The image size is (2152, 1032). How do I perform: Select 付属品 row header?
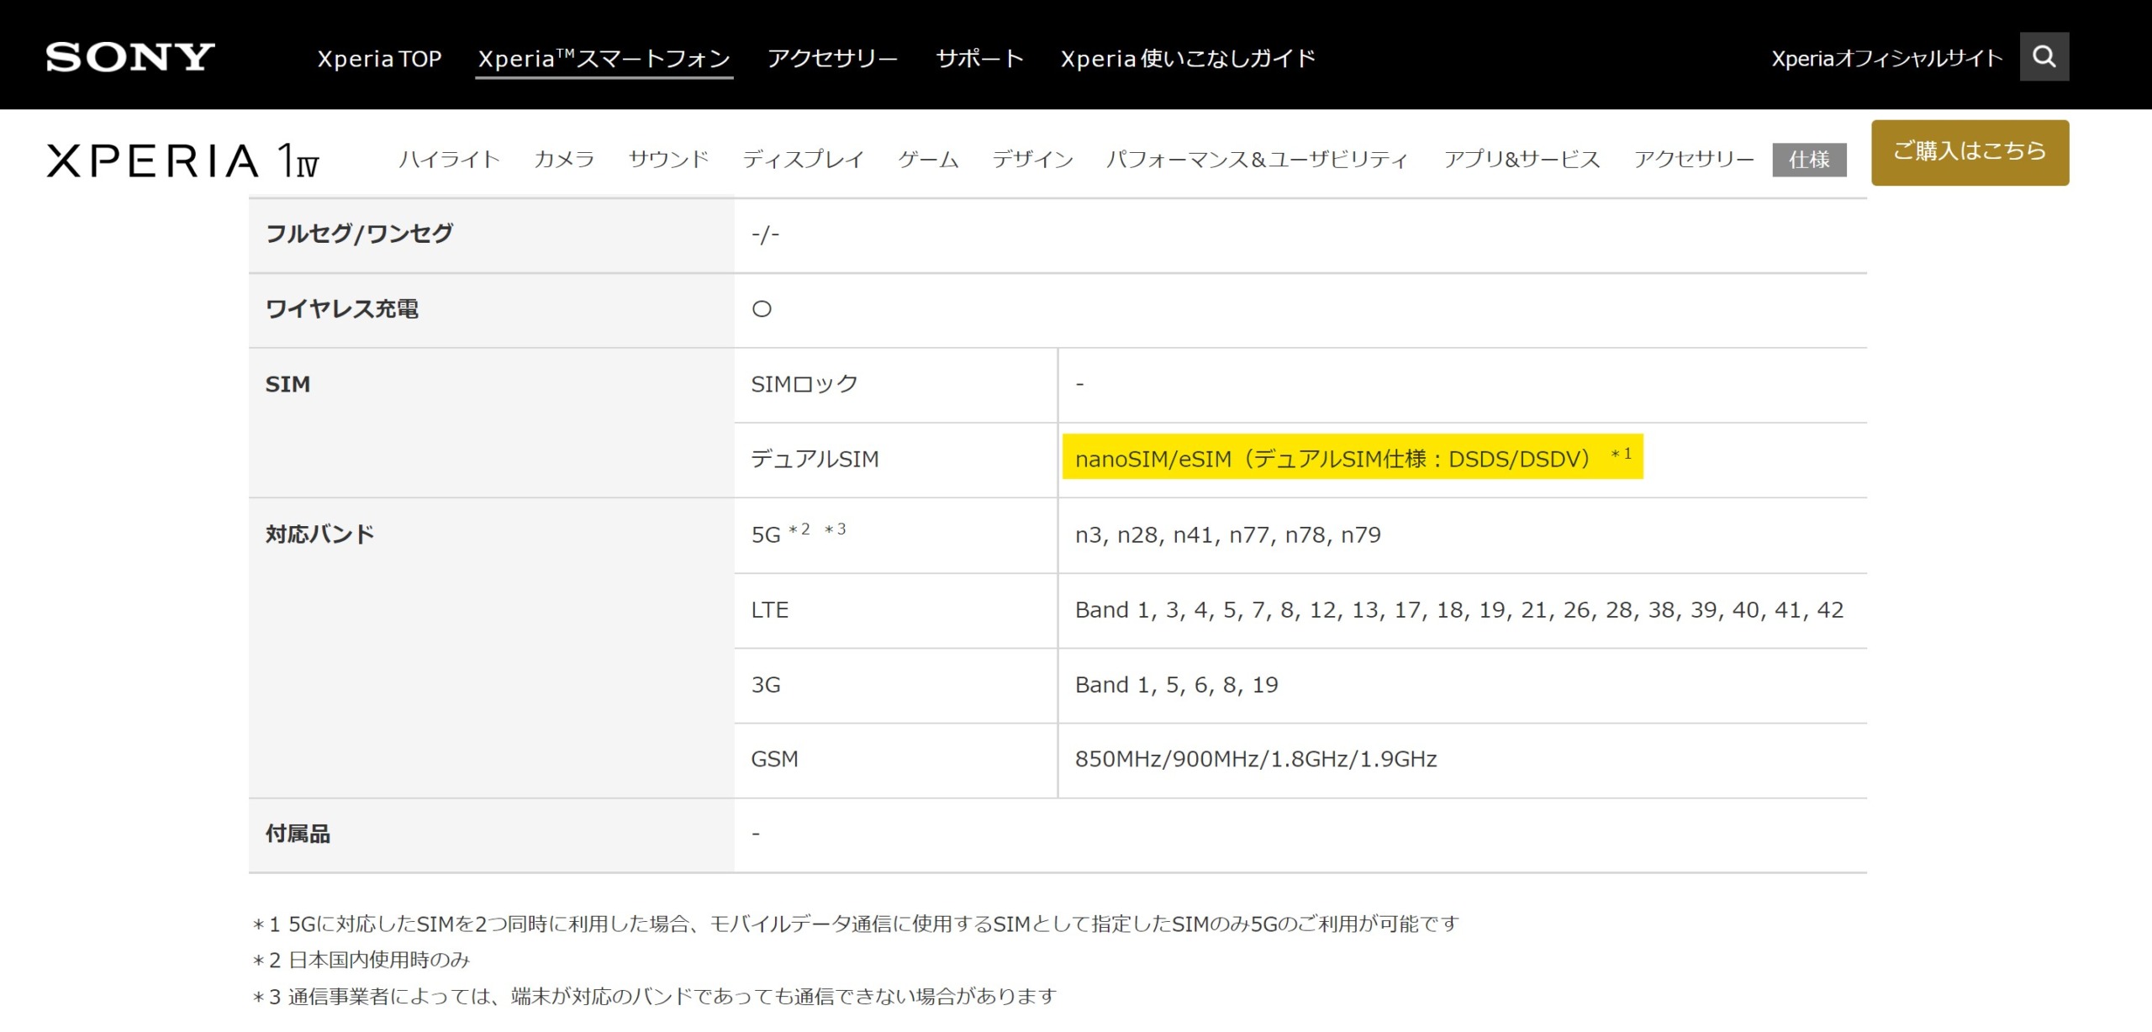[x=298, y=834]
